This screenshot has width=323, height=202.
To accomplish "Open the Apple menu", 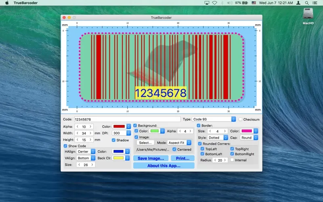I will point(7,3).
